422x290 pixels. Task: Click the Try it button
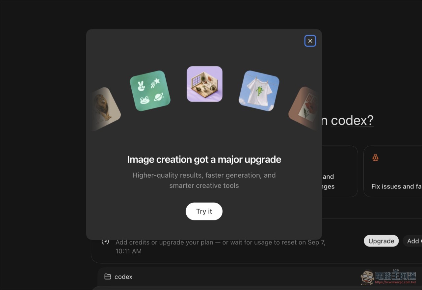click(x=204, y=211)
